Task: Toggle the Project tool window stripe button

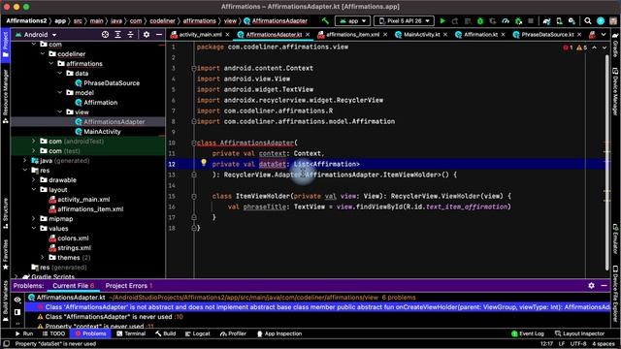Action: [x=5, y=45]
